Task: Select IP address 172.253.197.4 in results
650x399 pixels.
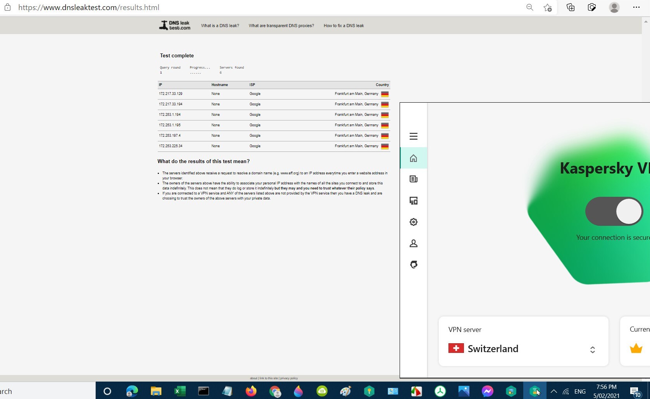Action: (170, 136)
